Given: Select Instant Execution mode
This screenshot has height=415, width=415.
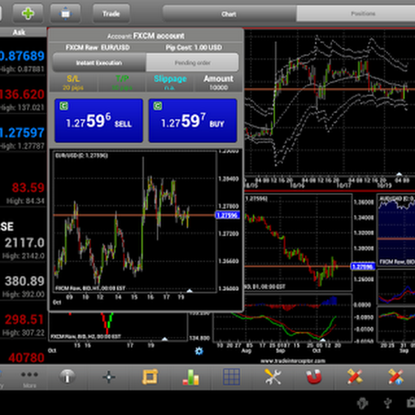Looking at the screenshot, I should click(x=99, y=63).
